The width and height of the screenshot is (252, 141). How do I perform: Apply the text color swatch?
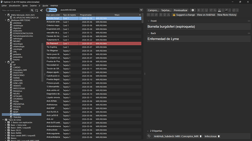tap(219, 10)
